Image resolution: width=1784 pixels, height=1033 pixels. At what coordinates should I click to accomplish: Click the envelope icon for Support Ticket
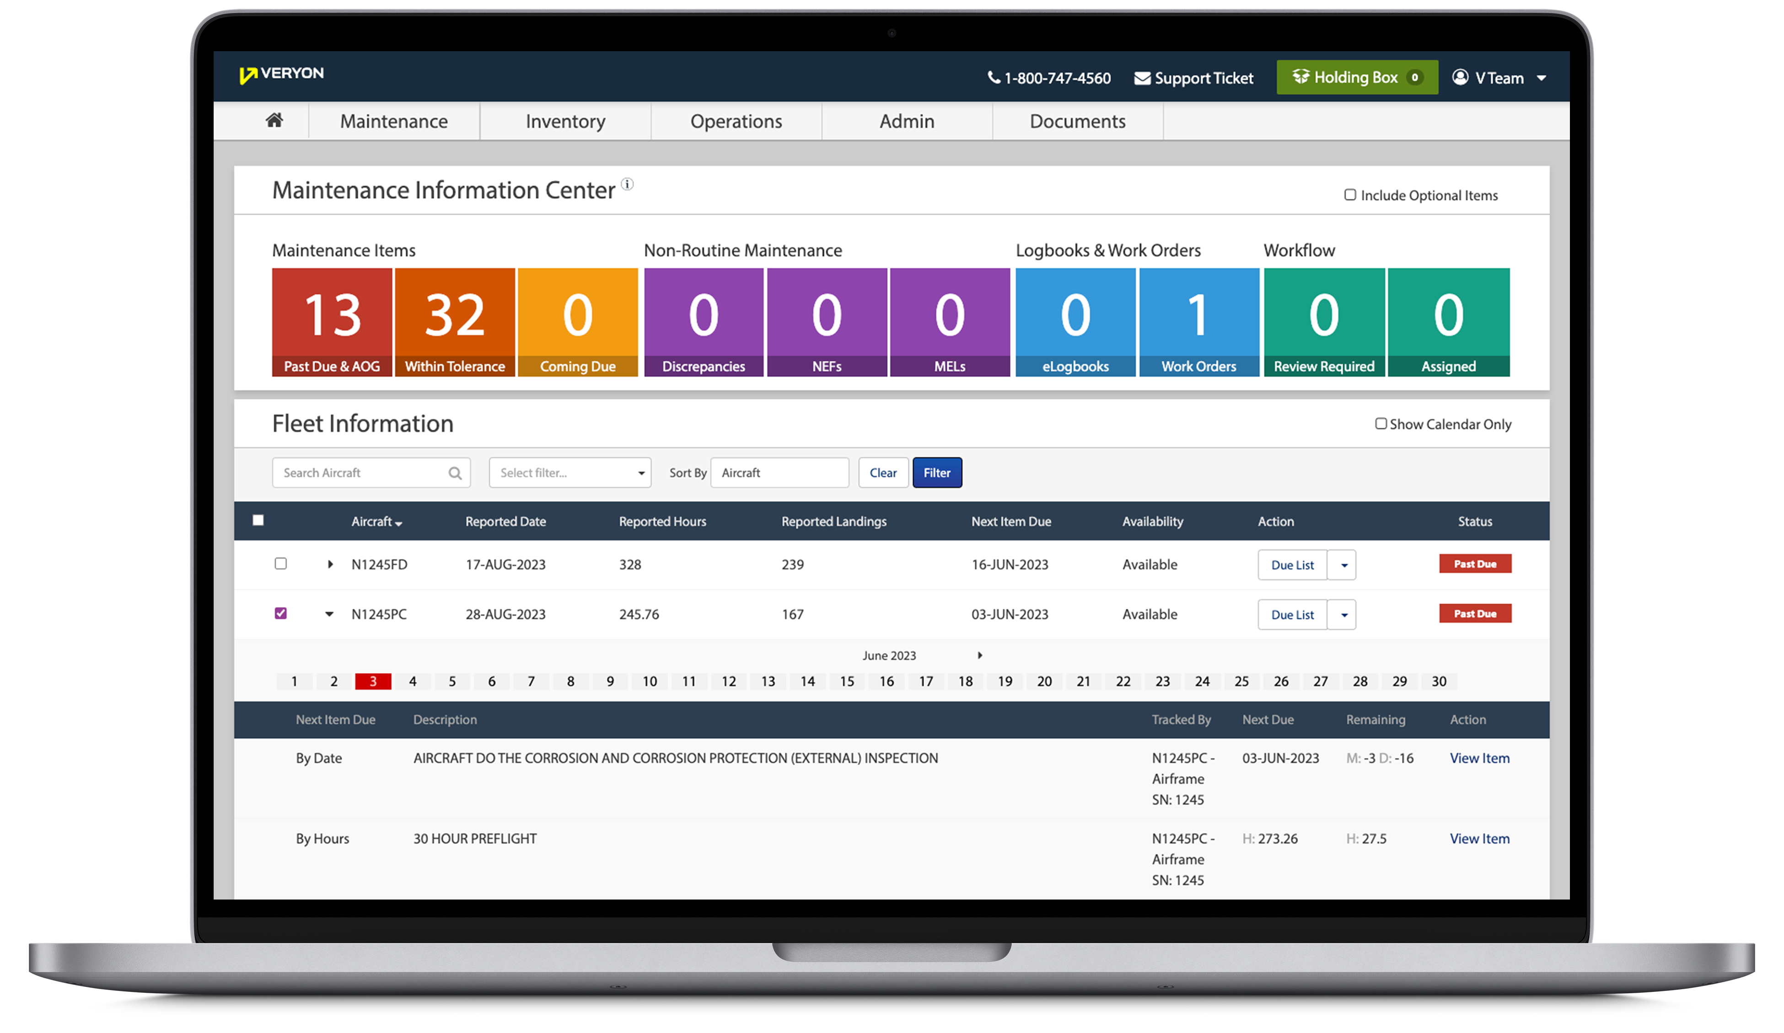click(1142, 79)
